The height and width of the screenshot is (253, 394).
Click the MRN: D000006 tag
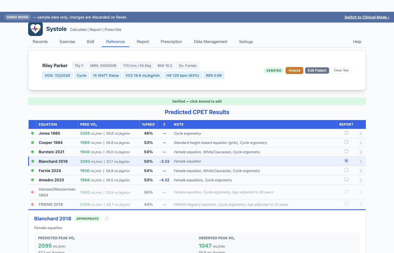(103, 65)
